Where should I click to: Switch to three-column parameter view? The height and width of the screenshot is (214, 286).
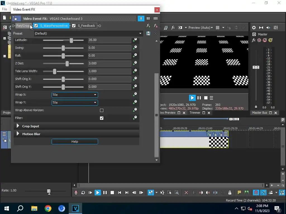pyautogui.click(x=156, y=18)
